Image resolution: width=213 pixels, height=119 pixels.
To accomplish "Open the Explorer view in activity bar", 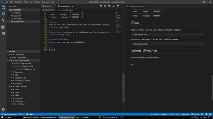I will click(3, 7).
